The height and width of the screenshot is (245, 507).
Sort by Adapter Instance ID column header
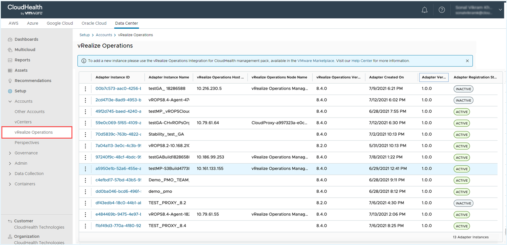[x=113, y=77]
